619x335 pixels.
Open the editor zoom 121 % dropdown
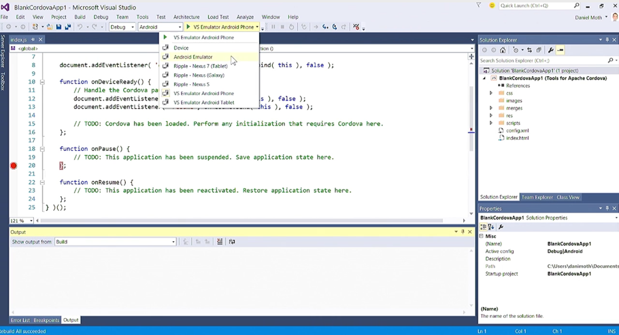(x=21, y=221)
